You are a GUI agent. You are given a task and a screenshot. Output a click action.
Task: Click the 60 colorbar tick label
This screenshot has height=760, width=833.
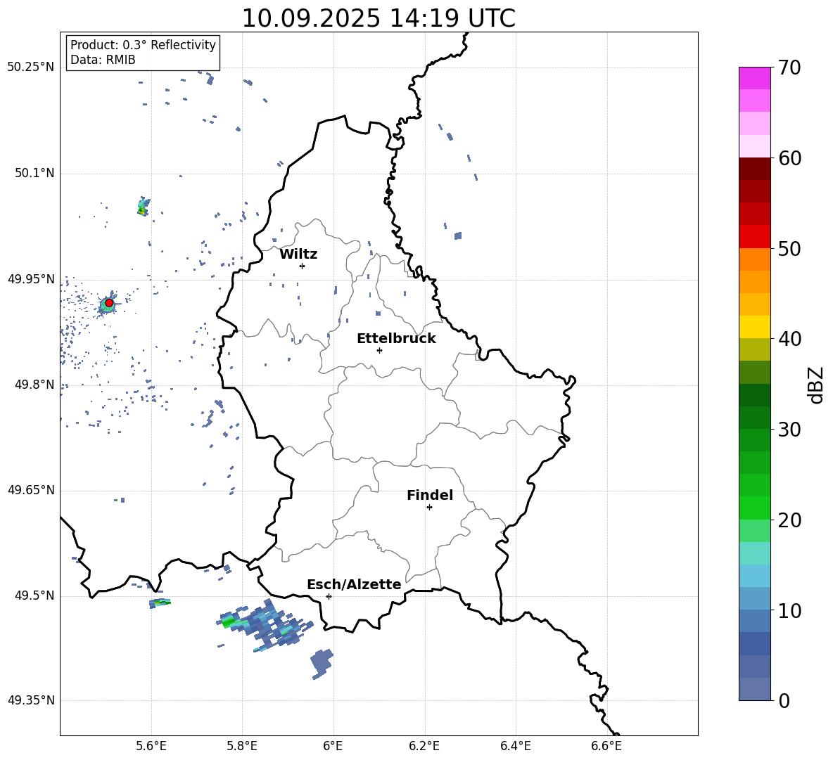[x=789, y=158]
